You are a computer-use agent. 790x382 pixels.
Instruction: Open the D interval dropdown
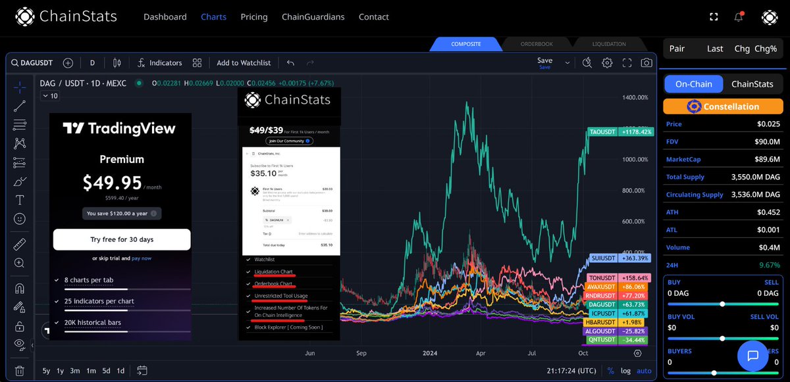[92, 63]
